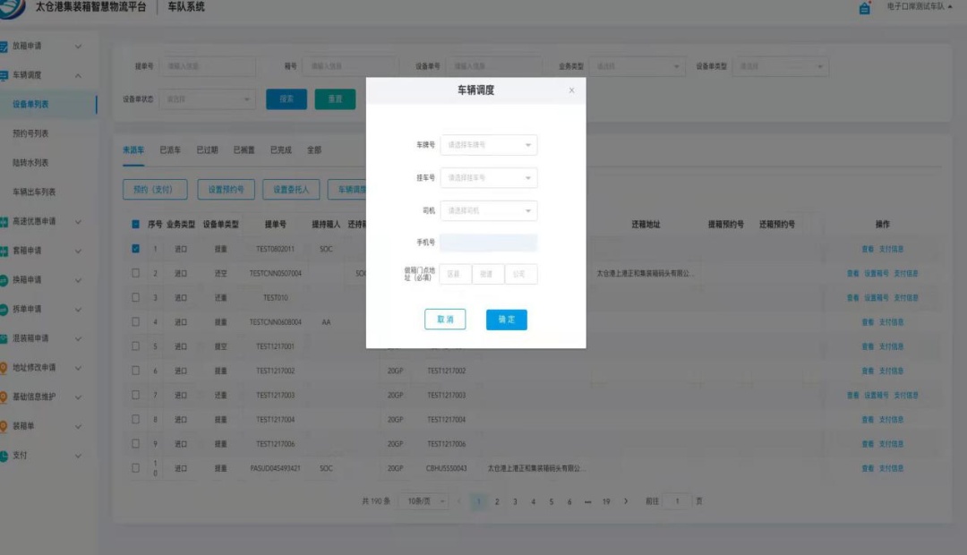The width and height of the screenshot is (967, 555).
Task: Click the 基础信息维护 sidebar icon
Action: point(3,397)
